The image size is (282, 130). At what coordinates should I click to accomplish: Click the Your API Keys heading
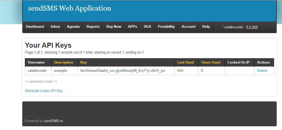click(x=48, y=46)
